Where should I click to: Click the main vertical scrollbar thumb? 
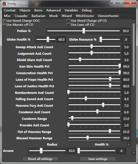click(134, 54)
